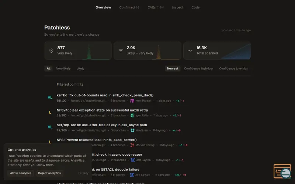Sort by Confidence low-high
The width and height of the screenshot is (295, 184).
click(233, 68)
